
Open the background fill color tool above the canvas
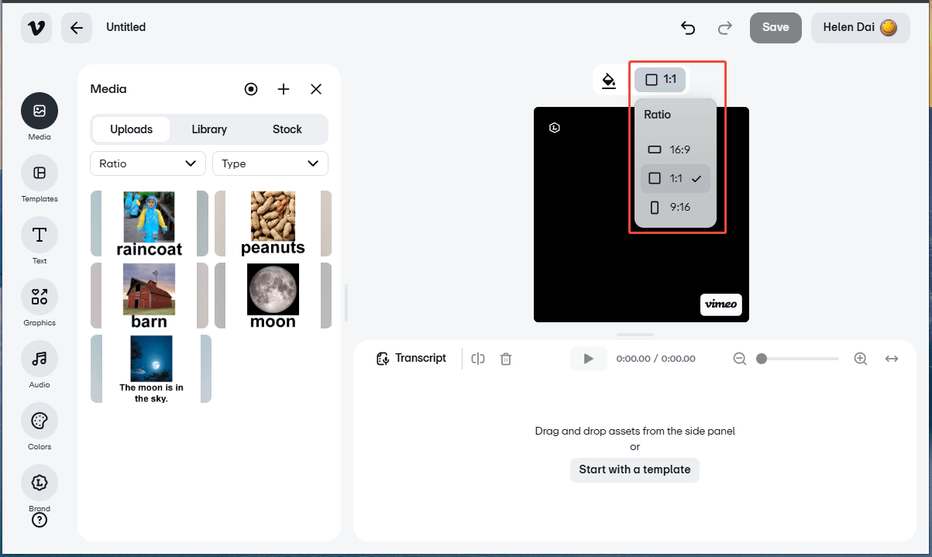point(609,79)
